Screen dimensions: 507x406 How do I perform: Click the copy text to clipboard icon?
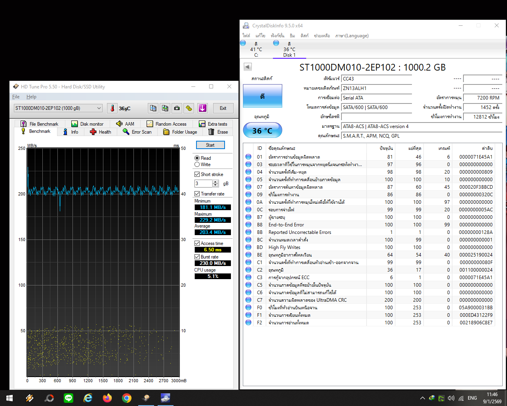pyautogui.click(x=153, y=108)
